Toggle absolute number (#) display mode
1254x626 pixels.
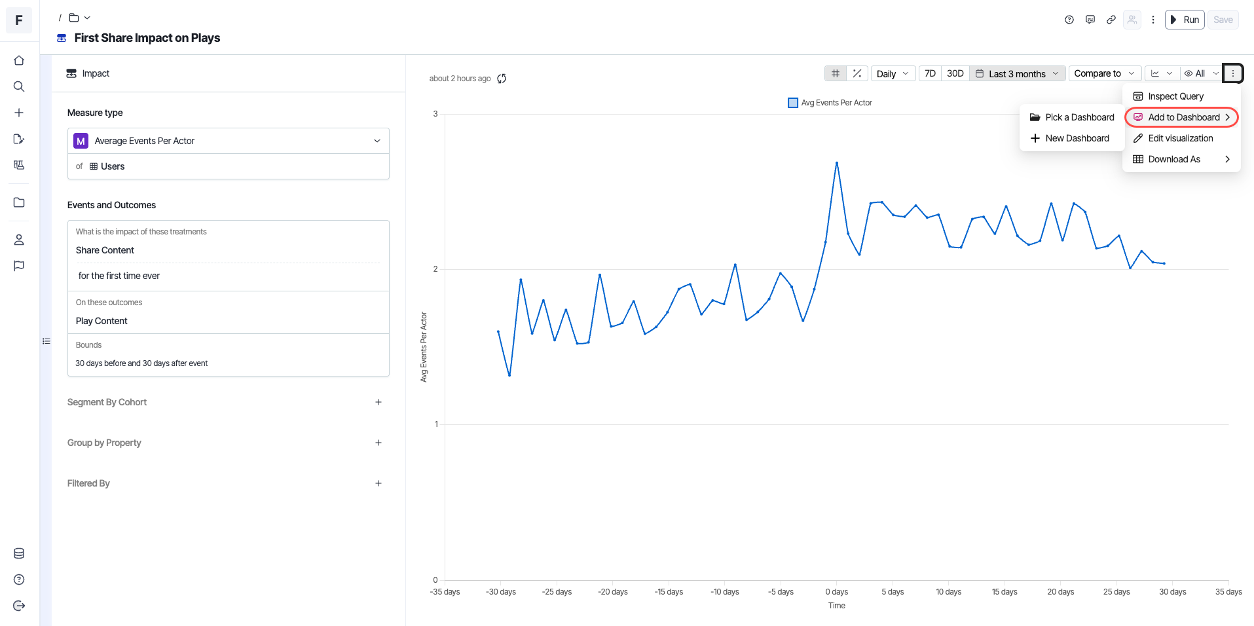click(x=836, y=73)
